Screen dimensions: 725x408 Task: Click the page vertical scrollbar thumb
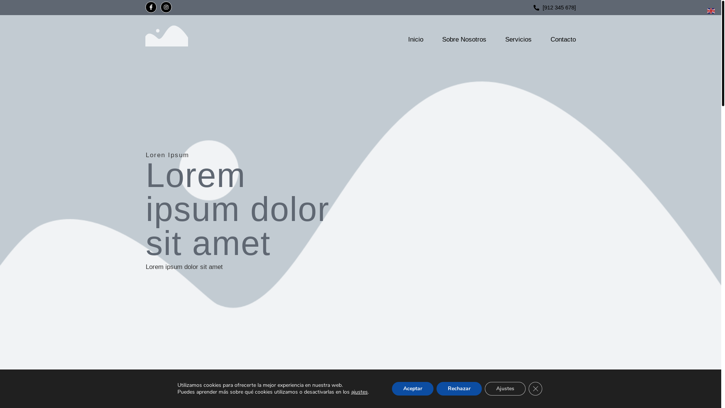[x=723, y=53]
